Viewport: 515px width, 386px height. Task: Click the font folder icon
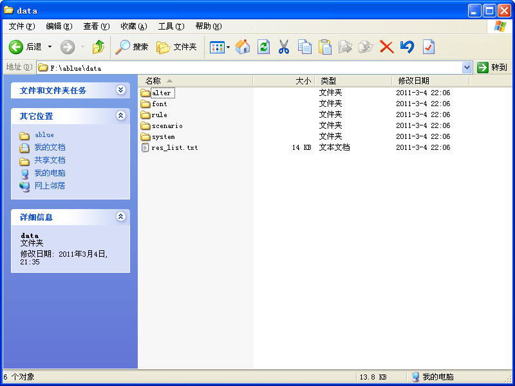(x=145, y=104)
